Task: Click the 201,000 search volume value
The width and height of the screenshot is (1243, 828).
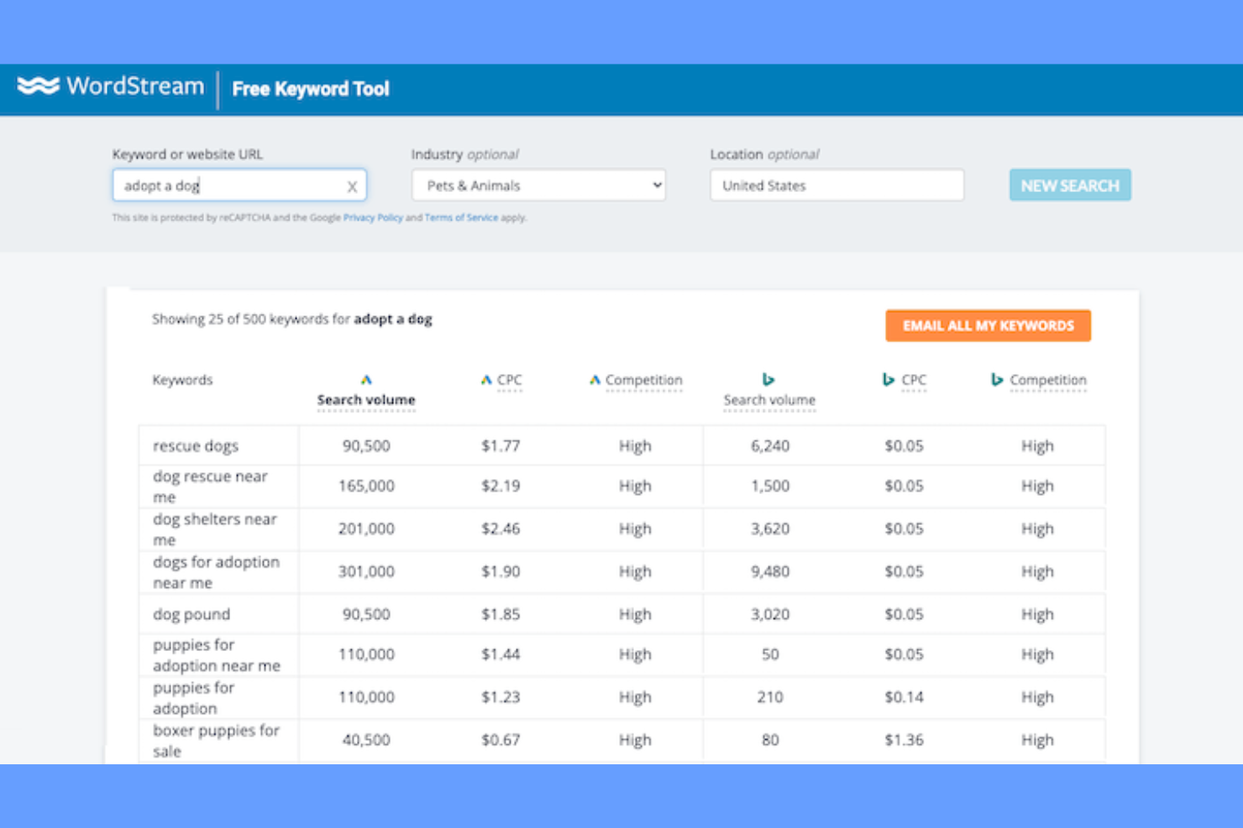Action: pos(366,529)
